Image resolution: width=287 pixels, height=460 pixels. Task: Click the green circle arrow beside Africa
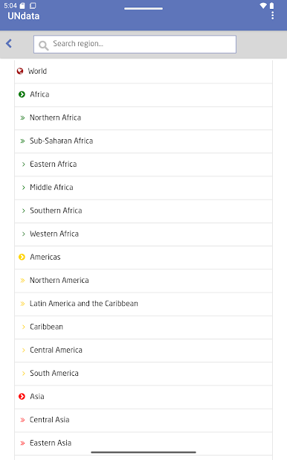point(22,95)
